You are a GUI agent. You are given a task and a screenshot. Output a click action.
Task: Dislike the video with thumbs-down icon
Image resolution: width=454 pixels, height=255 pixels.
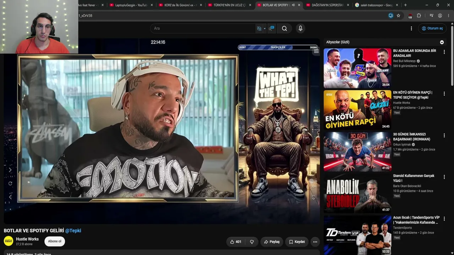coord(252,242)
